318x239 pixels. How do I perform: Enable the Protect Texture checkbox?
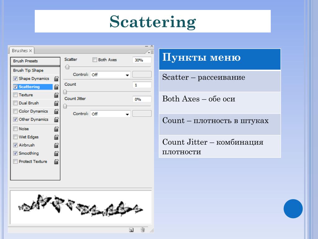pyautogui.click(x=15, y=162)
